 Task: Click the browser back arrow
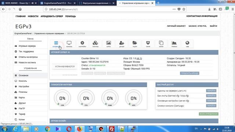(x=3, y=9)
